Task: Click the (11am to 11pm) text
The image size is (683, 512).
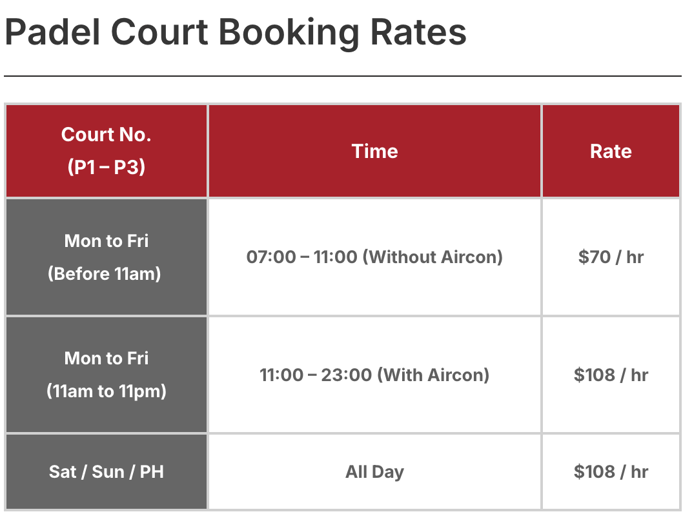Action: point(107,391)
